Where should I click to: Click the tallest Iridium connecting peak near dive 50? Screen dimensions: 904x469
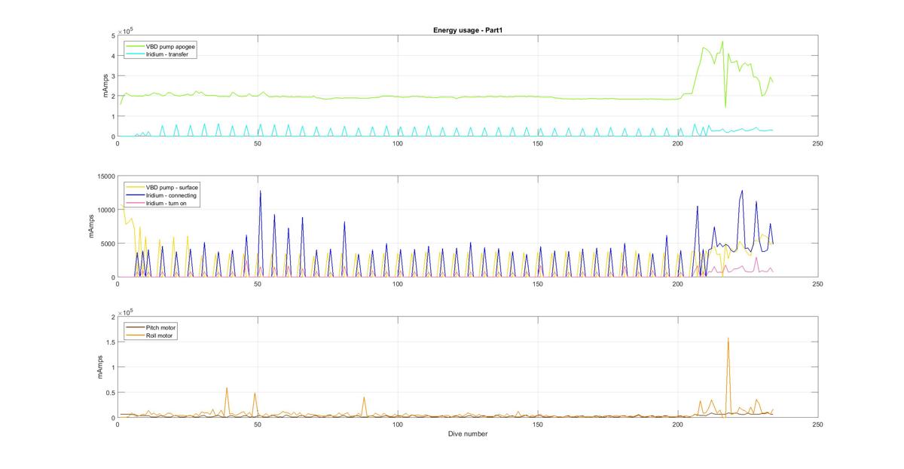pyautogui.click(x=260, y=192)
